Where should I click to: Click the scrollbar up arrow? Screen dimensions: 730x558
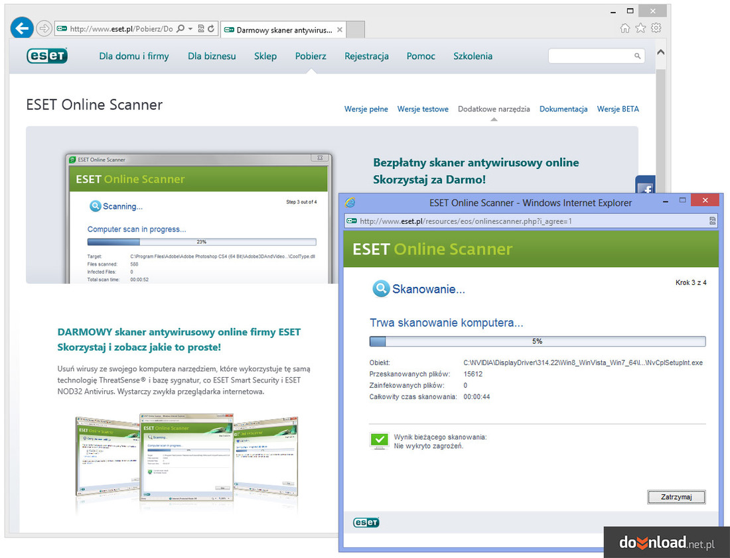point(660,52)
